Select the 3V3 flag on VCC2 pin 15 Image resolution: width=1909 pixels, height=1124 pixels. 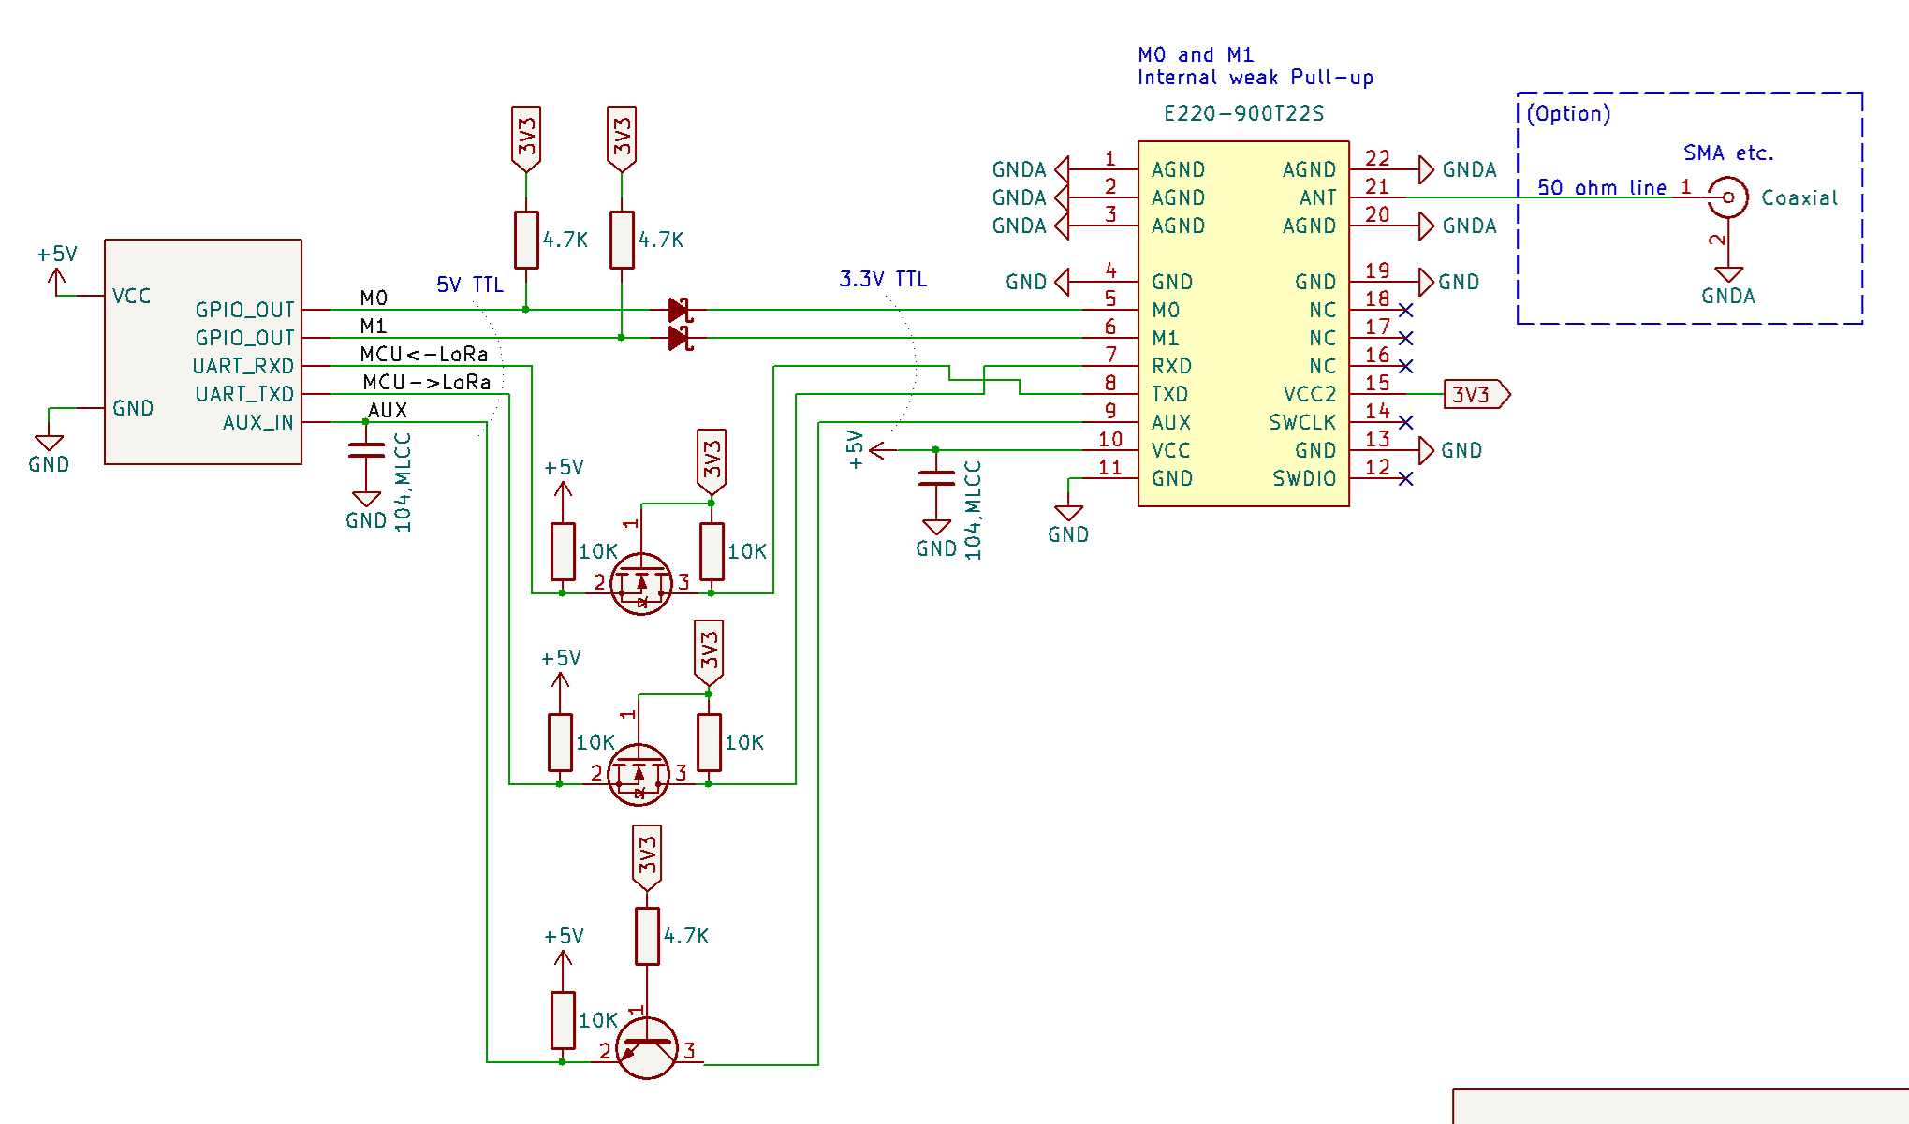pyautogui.click(x=1477, y=394)
